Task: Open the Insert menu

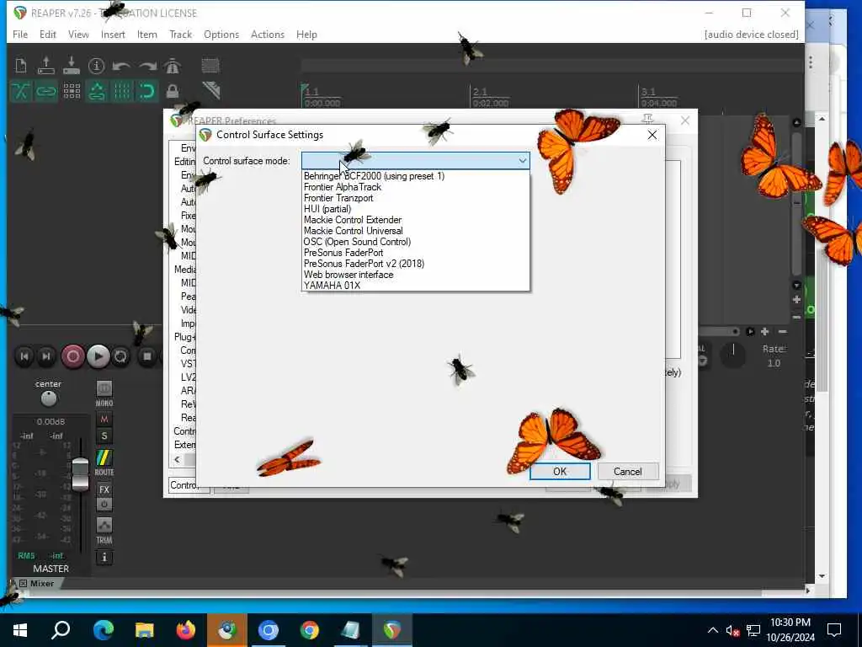Action: point(113,34)
